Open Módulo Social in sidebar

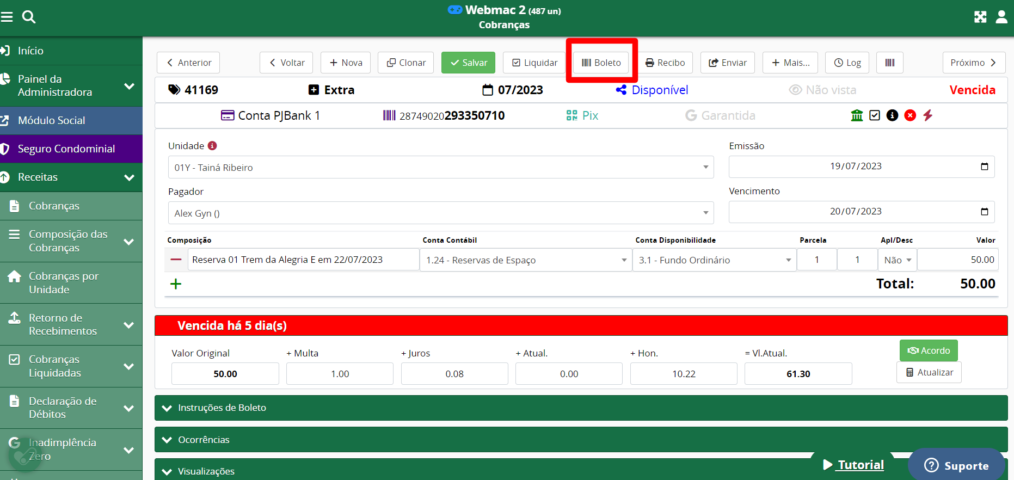52,120
